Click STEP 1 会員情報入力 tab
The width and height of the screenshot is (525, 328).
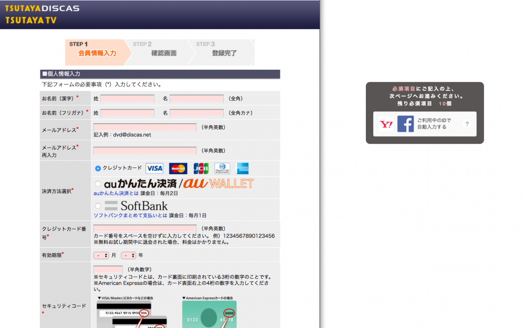point(97,52)
